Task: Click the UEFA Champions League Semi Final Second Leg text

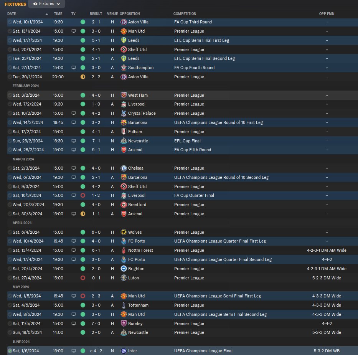Action: tap(220, 314)
